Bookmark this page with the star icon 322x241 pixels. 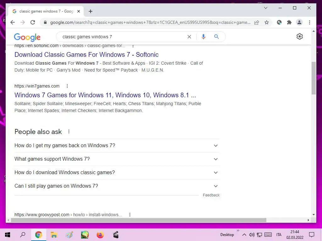[267, 22]
